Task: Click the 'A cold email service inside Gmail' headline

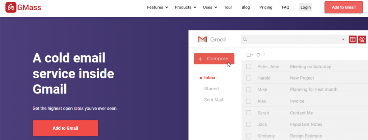Action: pyautogui.click(x=73, y=74)
